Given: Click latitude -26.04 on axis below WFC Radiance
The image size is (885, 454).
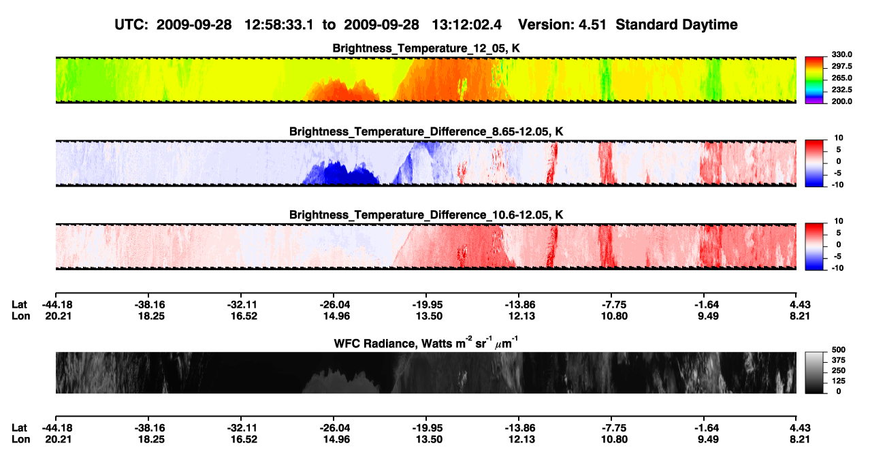Looking at the screenshot, I should click(332, 427).
